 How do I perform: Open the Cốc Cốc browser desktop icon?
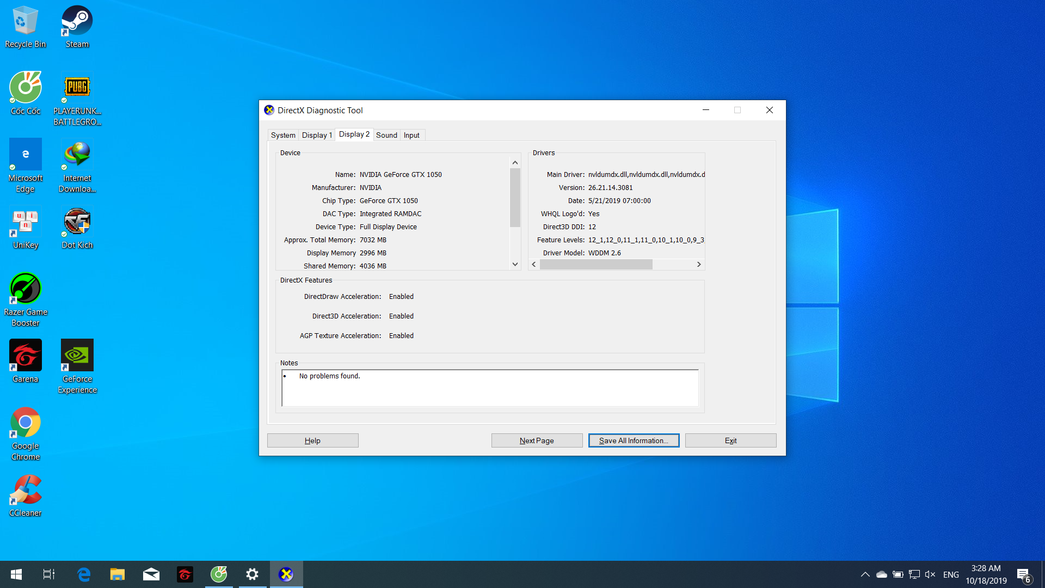[x=26, y=94]
